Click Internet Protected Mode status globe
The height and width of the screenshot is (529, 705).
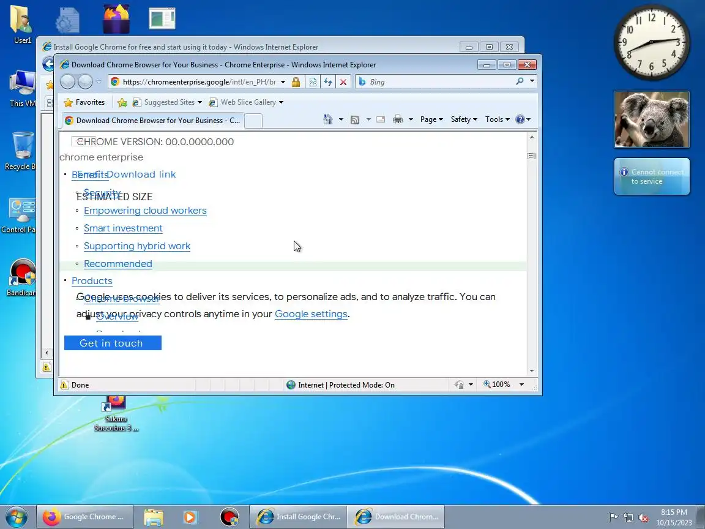pyautogui.click(x=291, y=385)
